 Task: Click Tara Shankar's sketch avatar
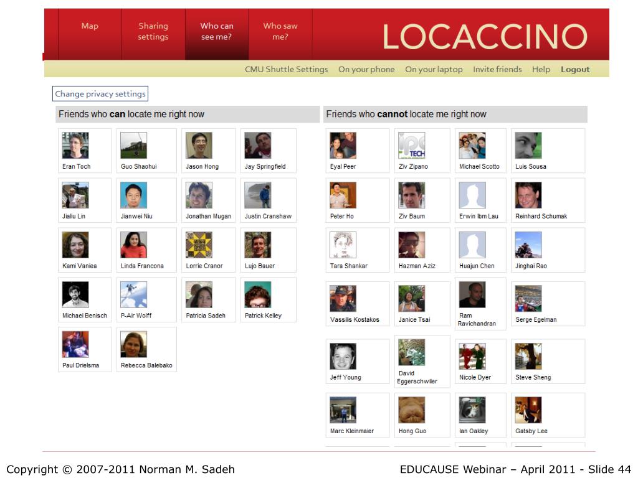coord(343,245)
